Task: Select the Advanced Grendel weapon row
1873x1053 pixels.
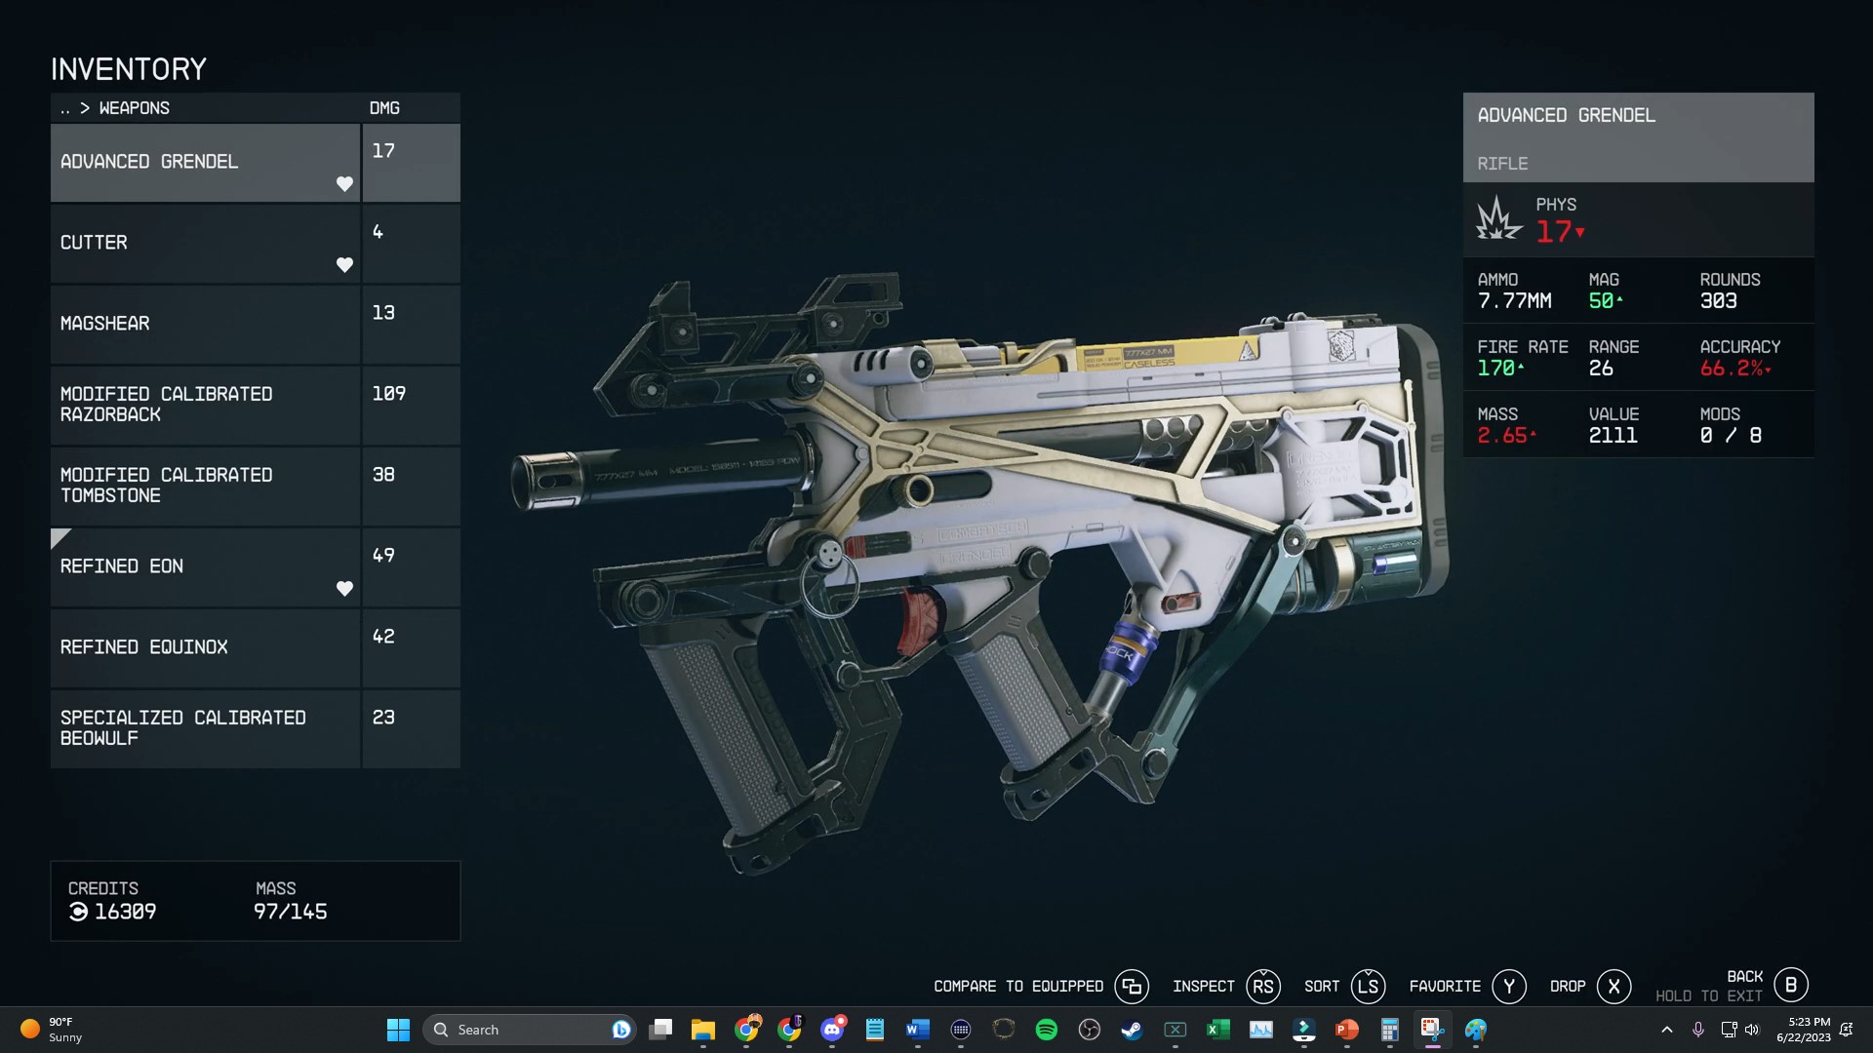Action: [x=255, y=162]
